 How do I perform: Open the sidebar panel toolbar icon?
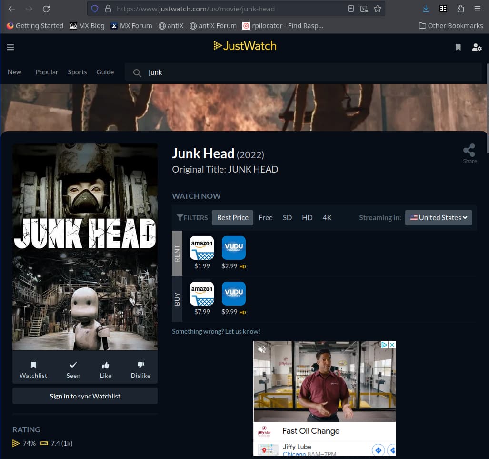coord(443,9)
